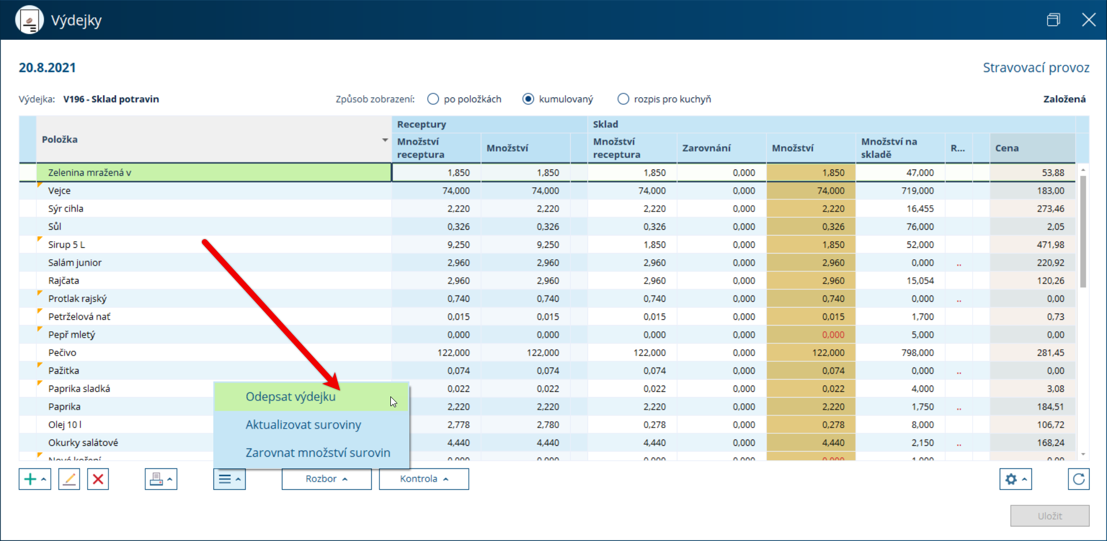Image resolution: width=1107 pixels, height=541 pixels.
Task: Click the 'Množství na skladě' column header
Action: tap(900, 148)
